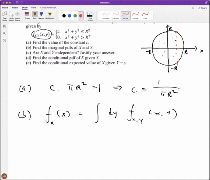Choose the 0.25 mm pen thickness
The height and width of the screenshot is (180, 210).
tap(106, 16)
